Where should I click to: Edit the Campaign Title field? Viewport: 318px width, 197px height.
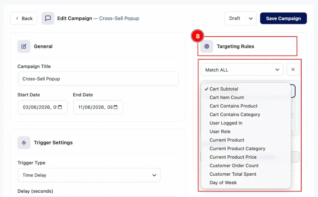point(98,79)
